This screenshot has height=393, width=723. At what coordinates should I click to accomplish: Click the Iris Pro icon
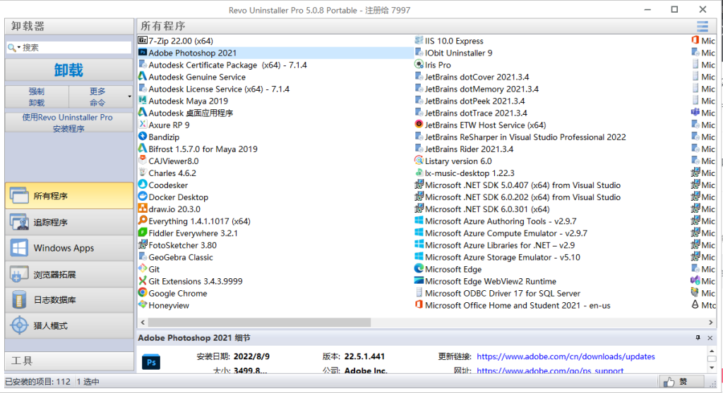[x=419, y=64]
